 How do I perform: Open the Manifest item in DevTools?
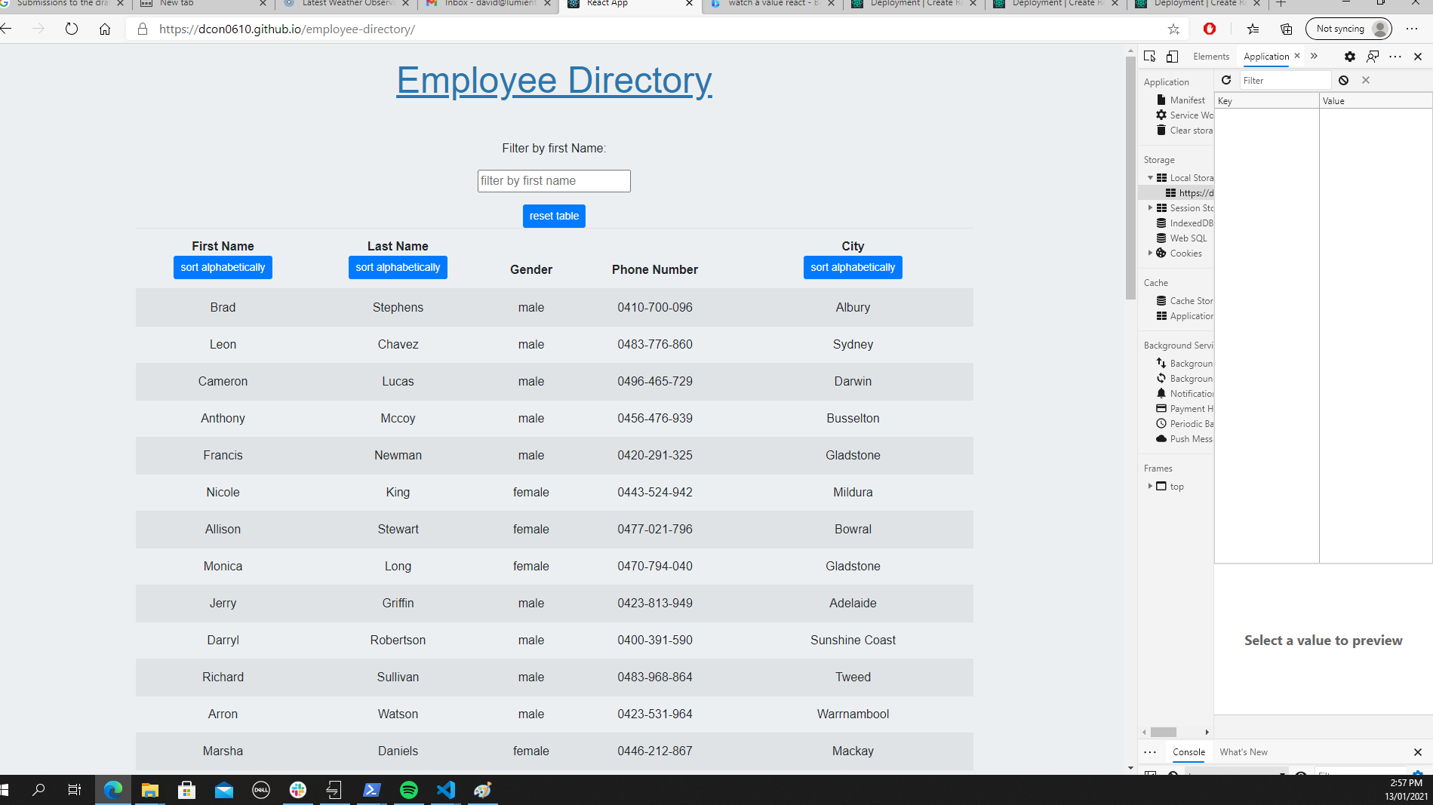pos(1187,100)
